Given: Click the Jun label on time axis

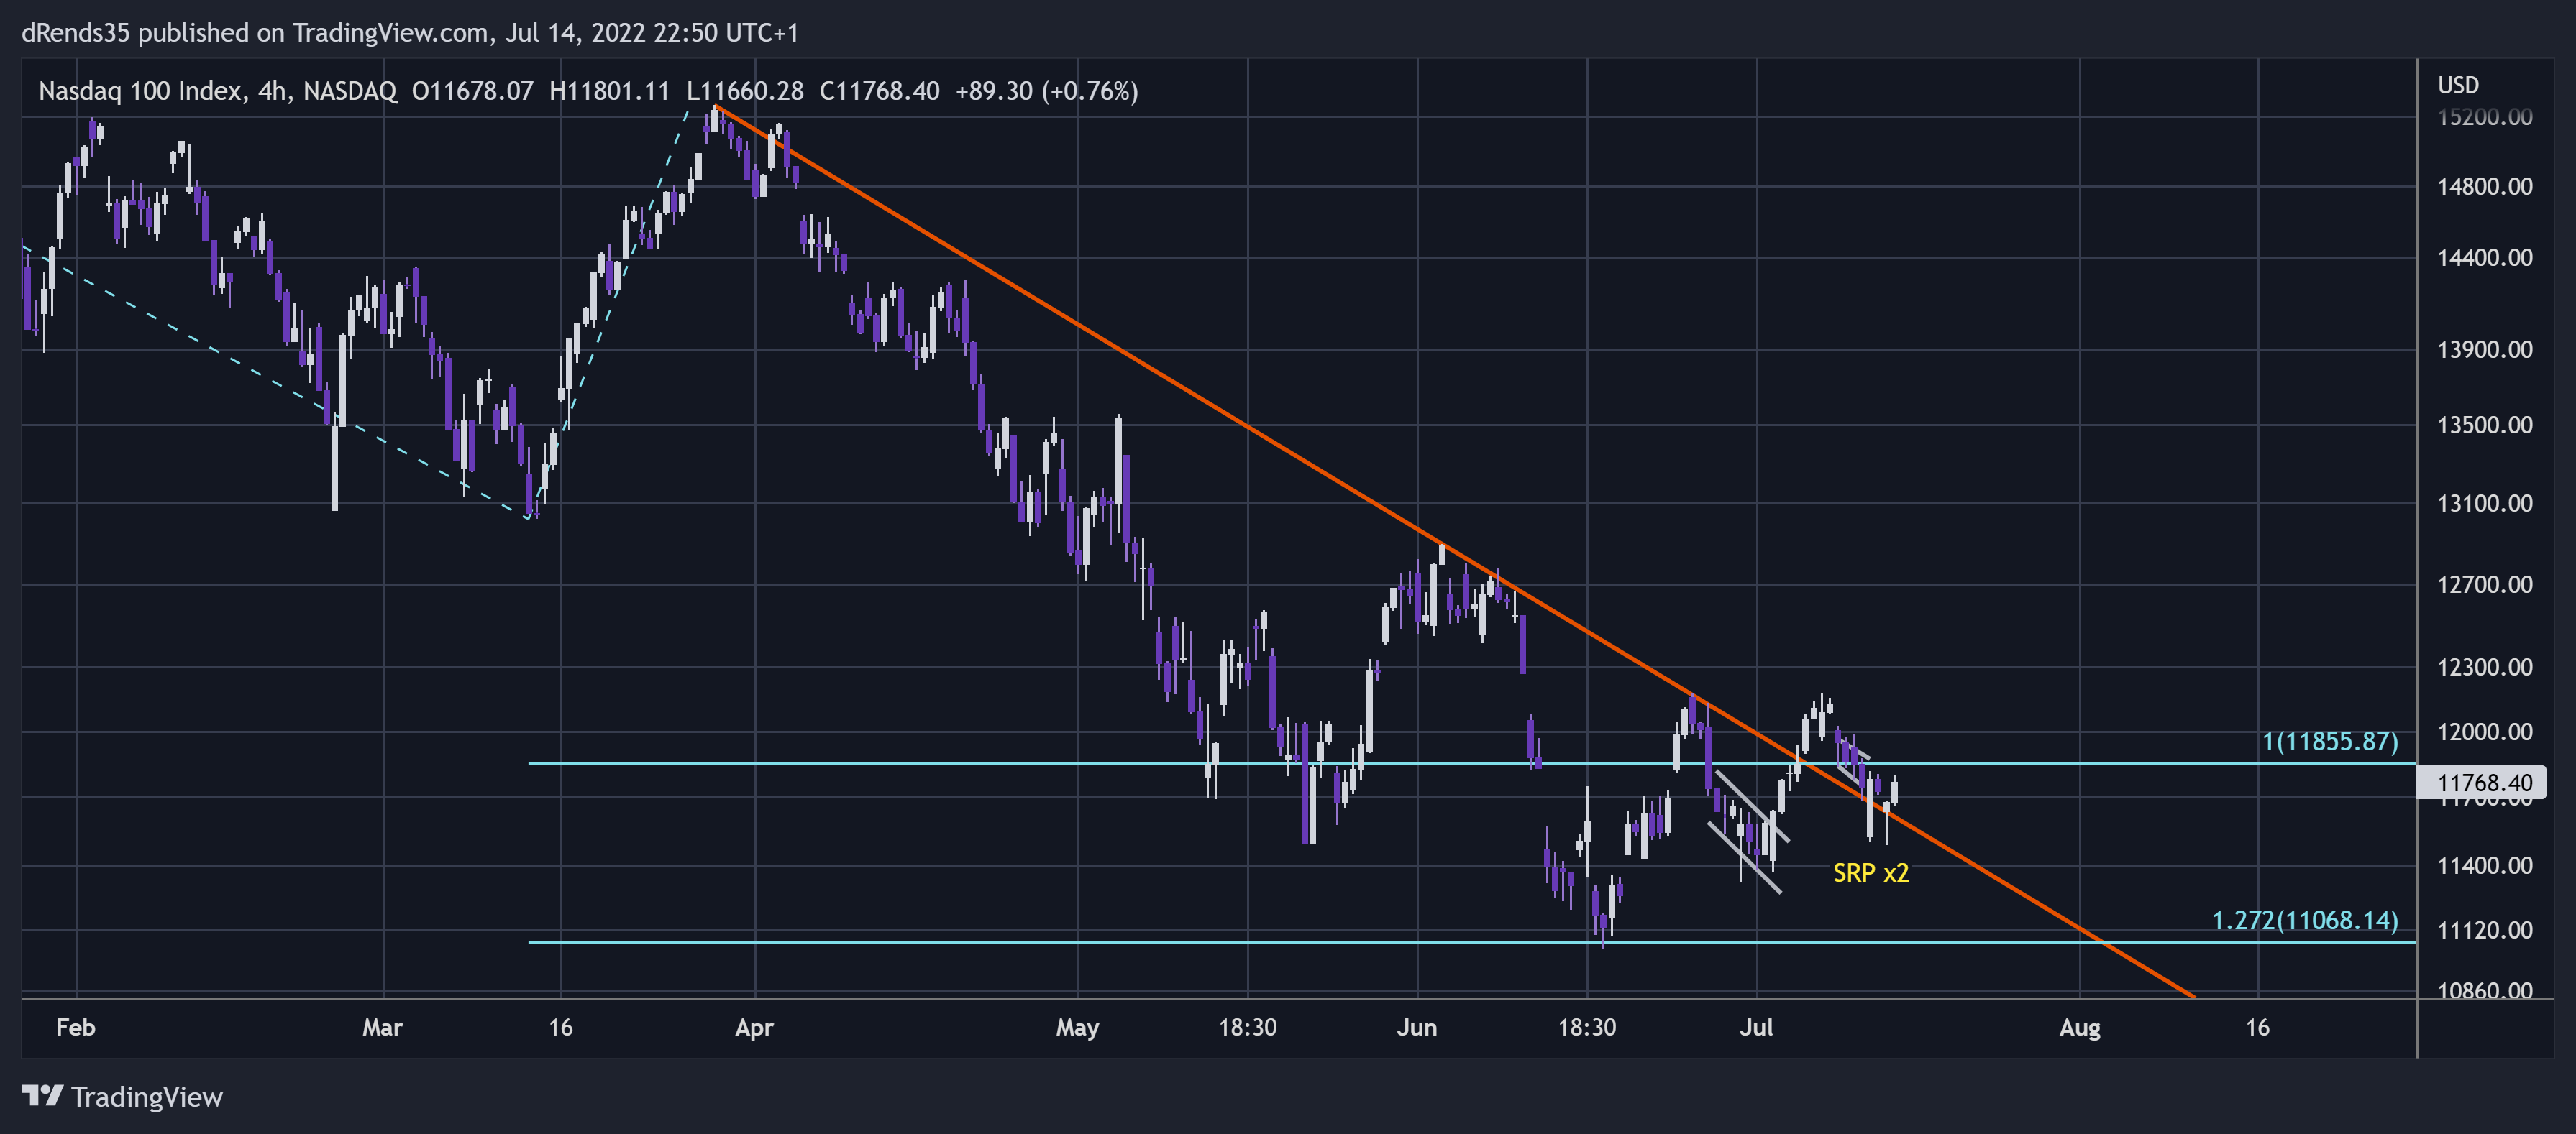Looking at the screenshot, I should 1417,1027.
